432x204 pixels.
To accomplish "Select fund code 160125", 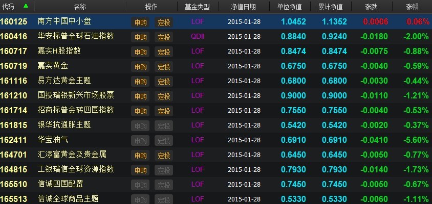I will tap(14, 22).
